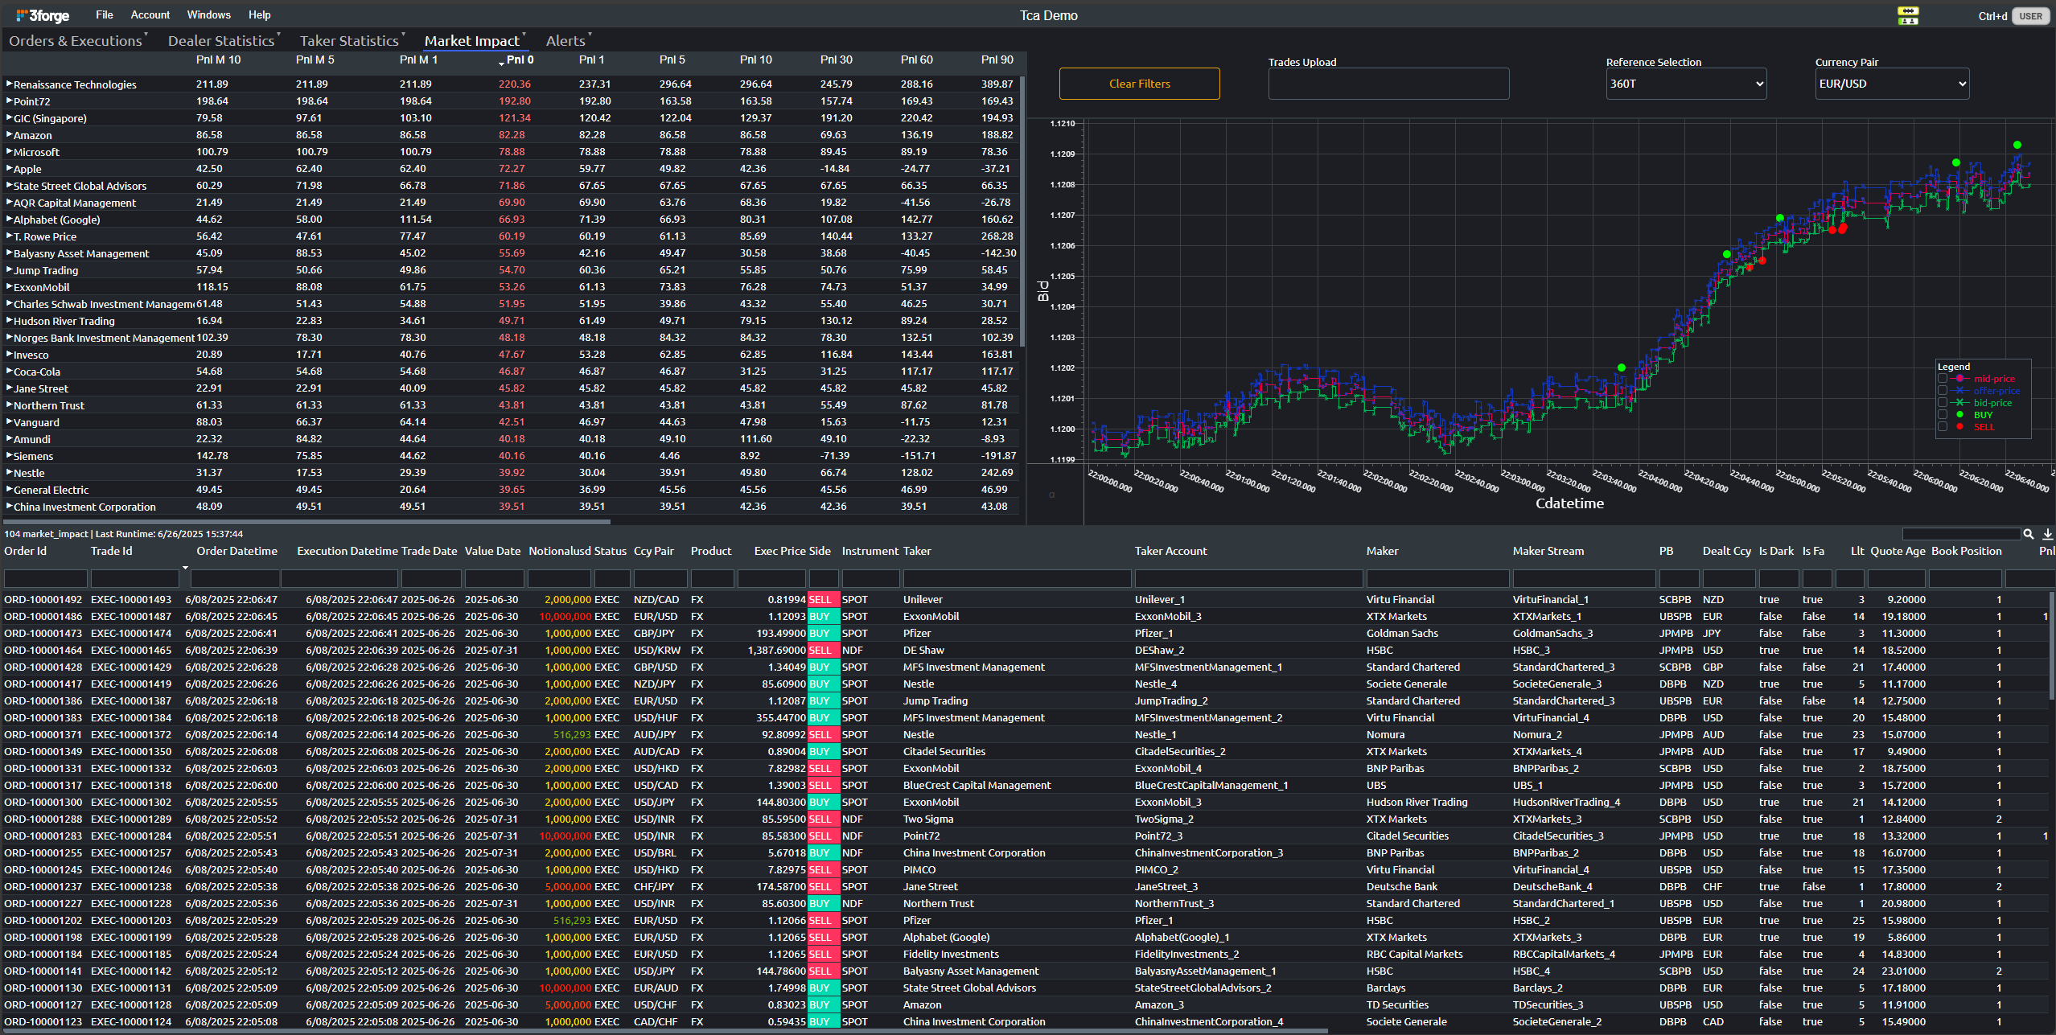2056x1035 pixels.
Task: Sort by the Maker Stream column header
Action: point(1548,551)
